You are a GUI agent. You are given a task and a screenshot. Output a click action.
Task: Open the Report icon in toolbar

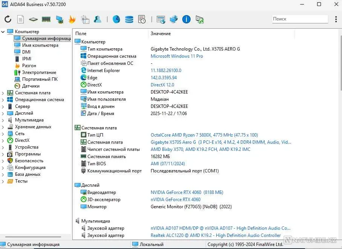pyautogui.click(x=20, y=19)
